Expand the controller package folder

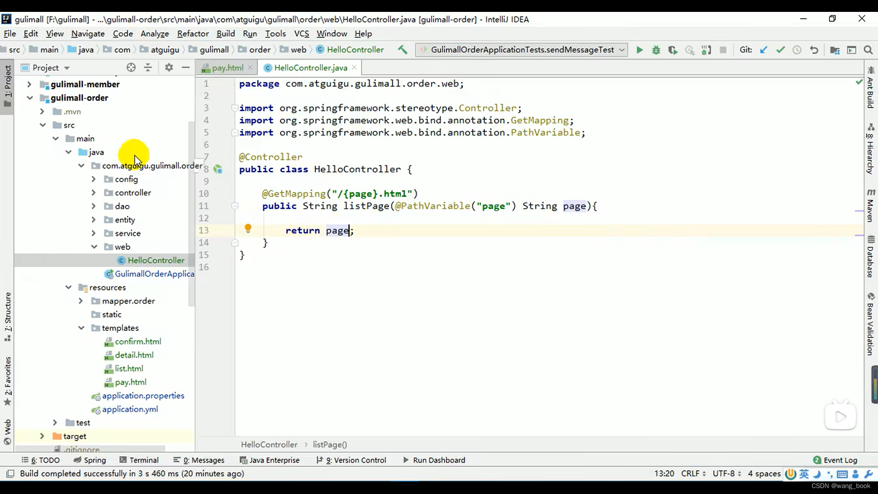click(x=93, y=193)
